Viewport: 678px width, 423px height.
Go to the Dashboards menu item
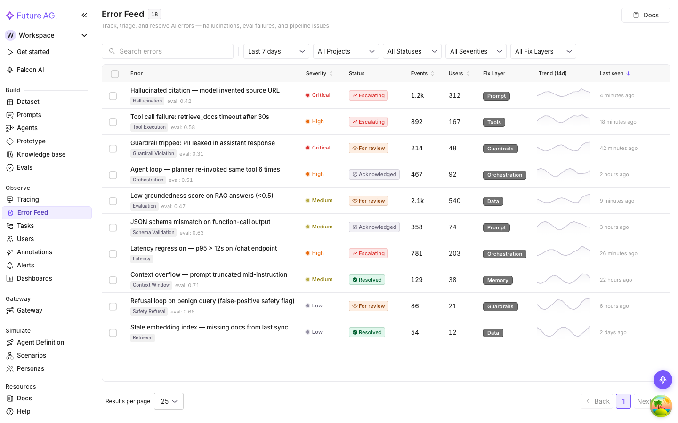[x=47, y=279]
